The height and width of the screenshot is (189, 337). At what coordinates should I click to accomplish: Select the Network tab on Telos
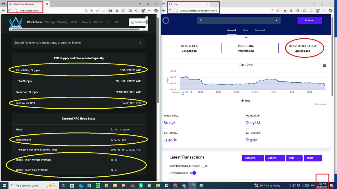[232, 30]
